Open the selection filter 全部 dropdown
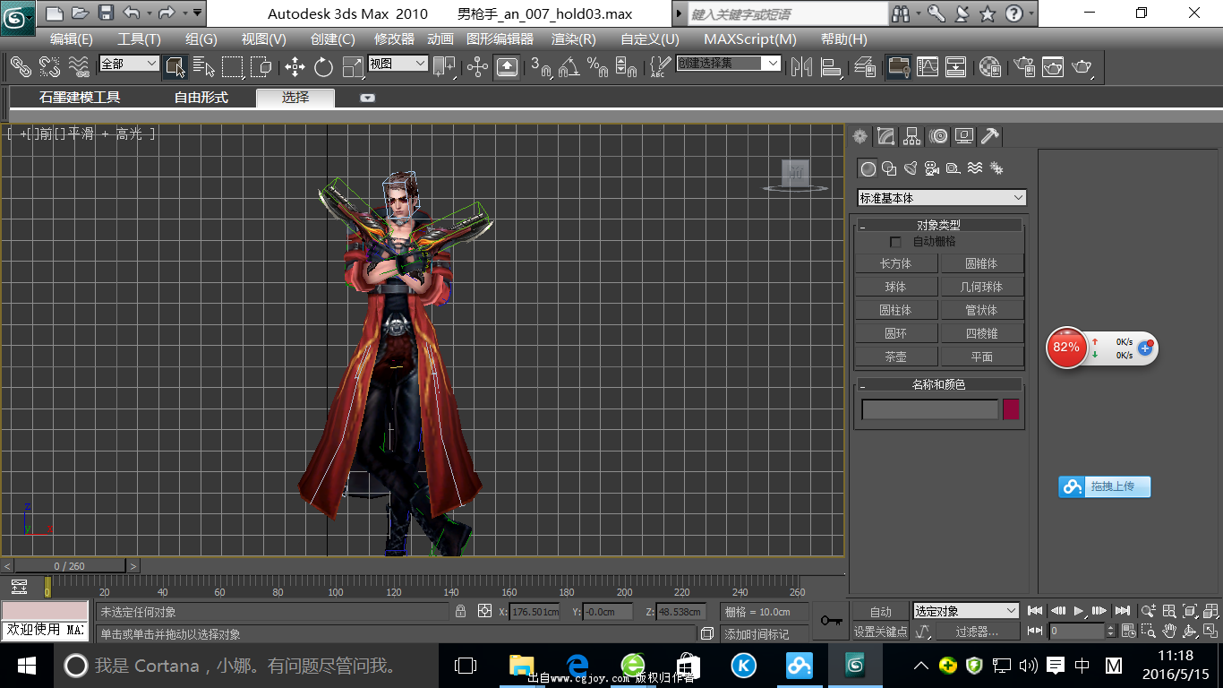The image size is (1223, 688). (128, 64)
